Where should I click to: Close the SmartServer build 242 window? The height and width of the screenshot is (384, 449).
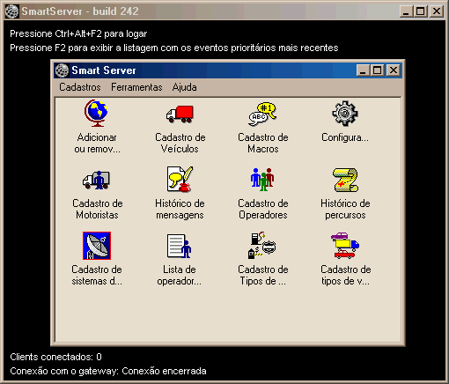click(x=437, y=11)
